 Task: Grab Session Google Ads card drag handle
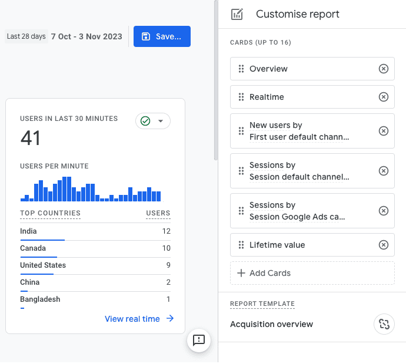tap(241, 211)
